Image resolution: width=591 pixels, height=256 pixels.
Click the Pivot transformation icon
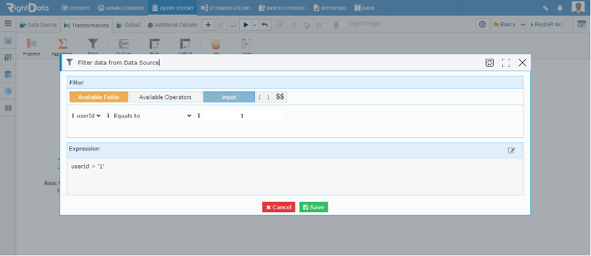[154, 44]
